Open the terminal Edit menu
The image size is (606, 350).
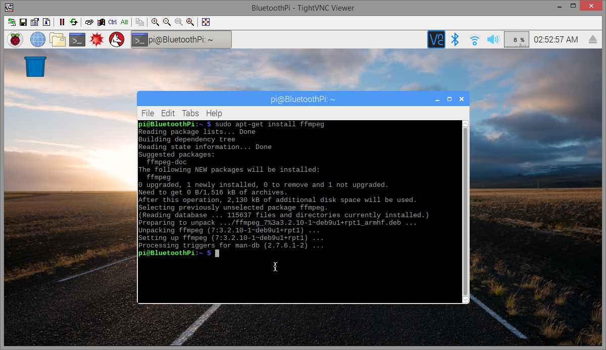(x=168, y=113)
